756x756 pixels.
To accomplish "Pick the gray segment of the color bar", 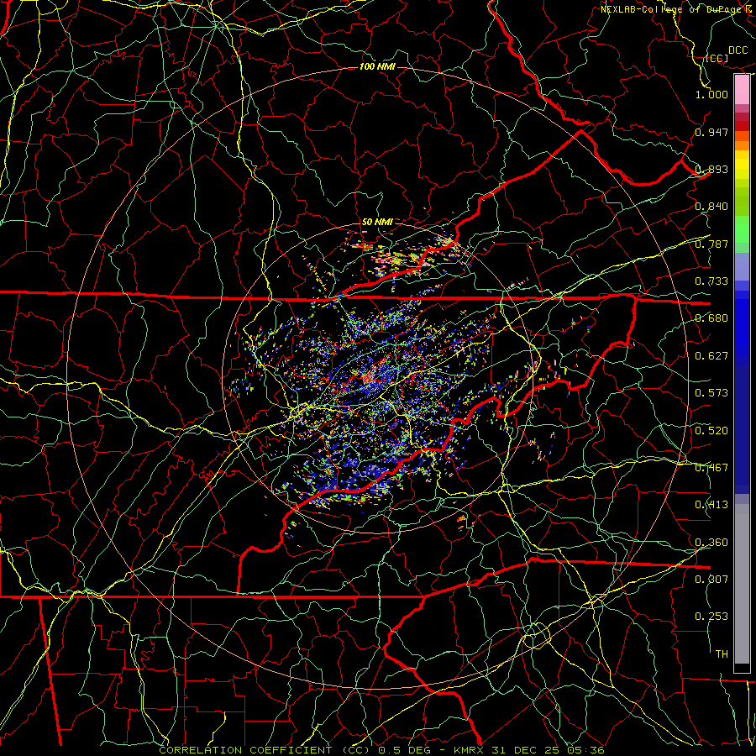I will click(742, 584).
